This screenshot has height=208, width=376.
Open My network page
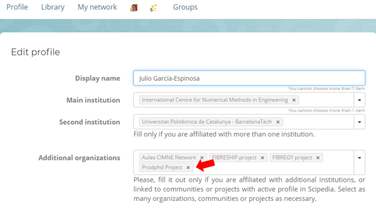(97, 7)
